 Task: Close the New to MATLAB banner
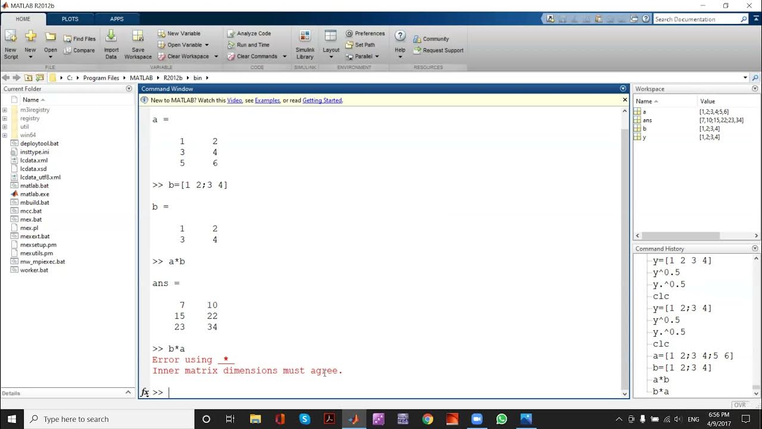click(x=624, y=100)
